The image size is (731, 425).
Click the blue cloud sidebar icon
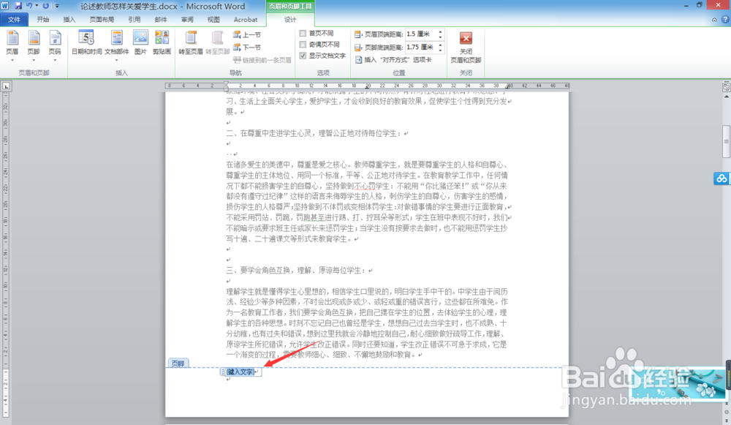tap(721, 178)
